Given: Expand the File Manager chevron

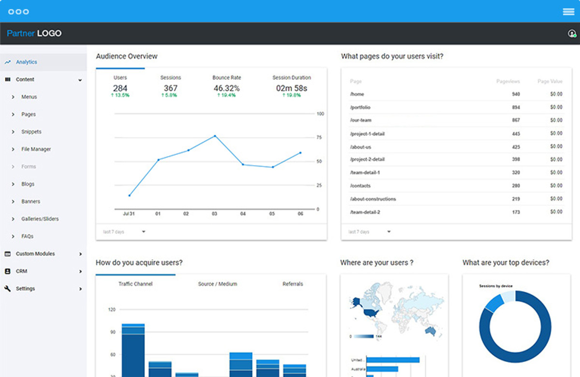Looking at the screenshot, I should [x=13, y=149].
